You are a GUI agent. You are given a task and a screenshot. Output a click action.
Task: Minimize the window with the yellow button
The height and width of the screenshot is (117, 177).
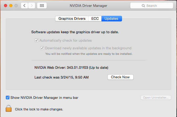point(11,6)
